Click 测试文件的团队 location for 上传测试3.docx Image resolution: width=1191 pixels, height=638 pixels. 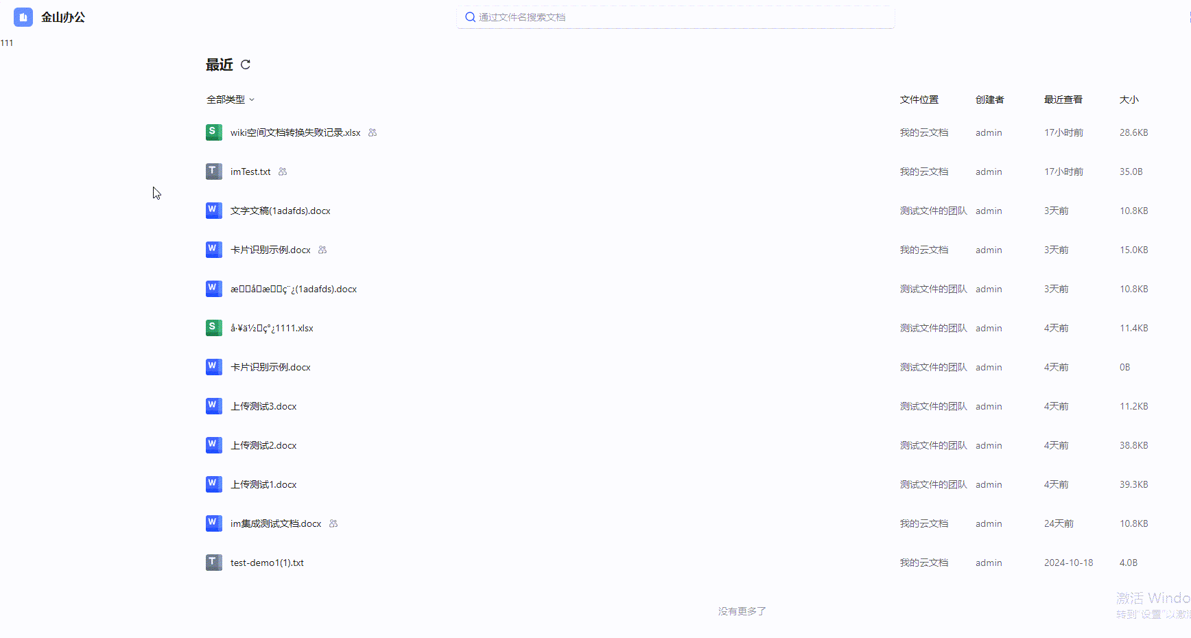pos(933,406)
